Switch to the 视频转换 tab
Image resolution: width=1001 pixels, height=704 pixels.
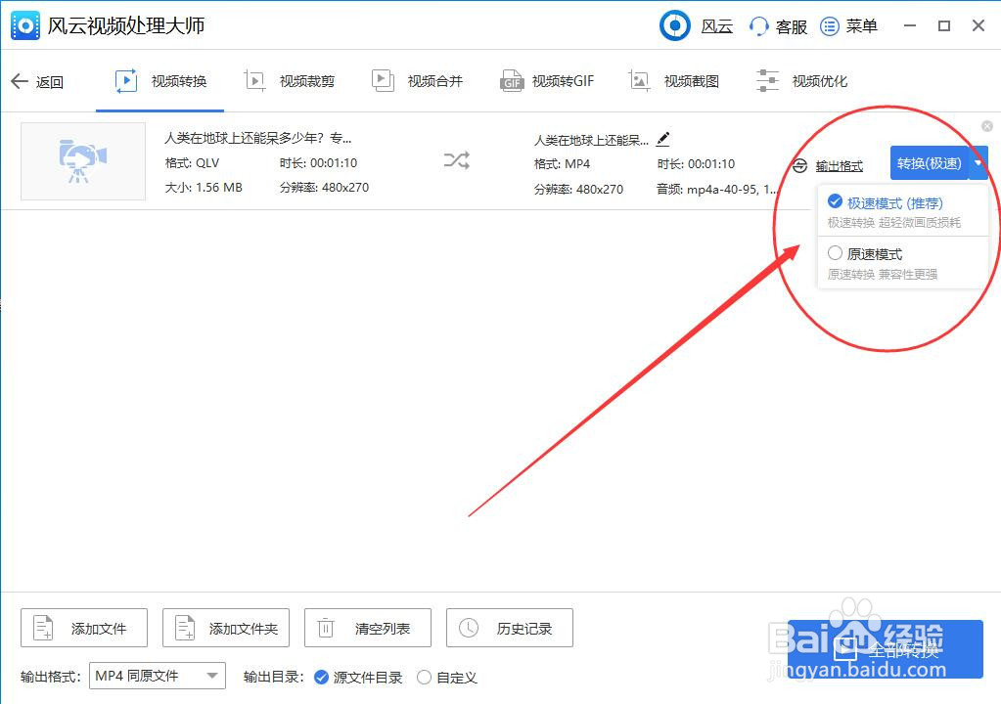[160, 81]
